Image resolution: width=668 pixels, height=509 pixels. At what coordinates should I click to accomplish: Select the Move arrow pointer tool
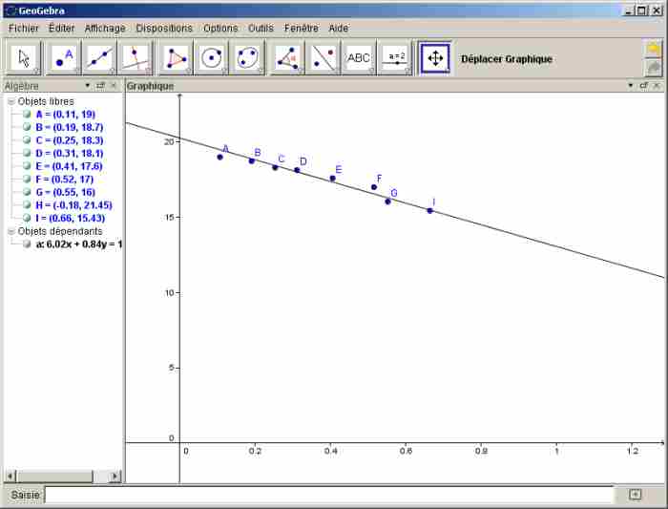click(24, 58)
